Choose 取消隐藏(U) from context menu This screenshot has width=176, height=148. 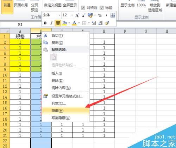coord(66,118)
